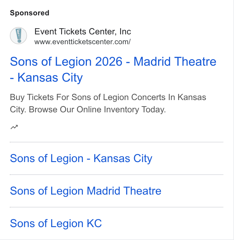Open the Sons of Legion Madrid Theatre sitelink
This screenshot has width=234, height=240.
coord(86,191)
